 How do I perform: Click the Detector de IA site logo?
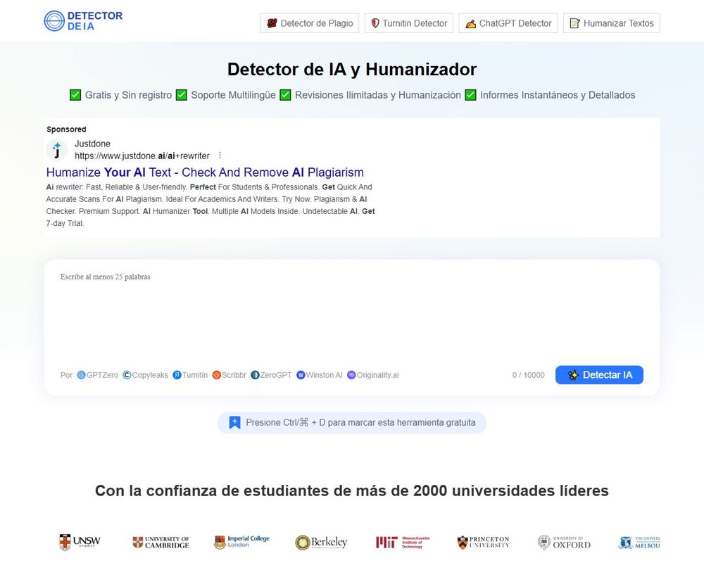tap(83, 20)
